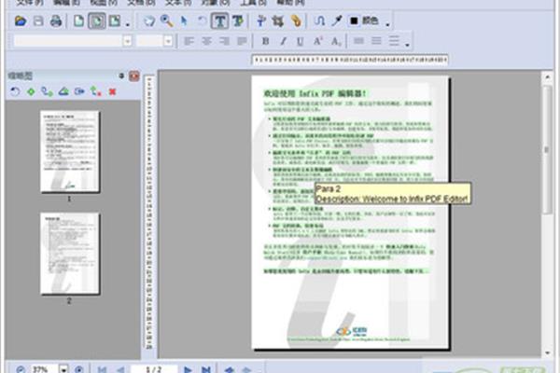Image resolution: width=560 pixels, height=373 pixels.
Task: Select the Zoom magnifier tool
Action: [x=166, y=21]
